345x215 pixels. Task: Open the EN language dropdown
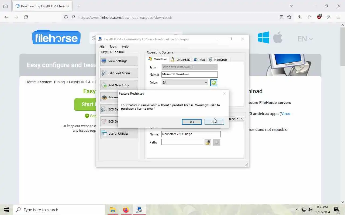coord(305,39)
